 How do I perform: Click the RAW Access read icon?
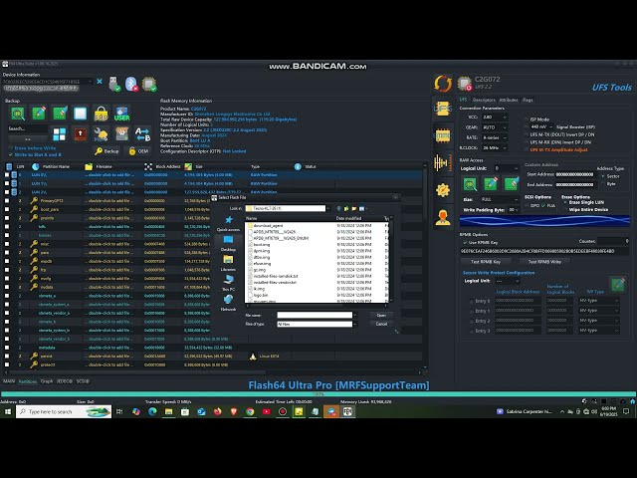(x=470, y=184)
